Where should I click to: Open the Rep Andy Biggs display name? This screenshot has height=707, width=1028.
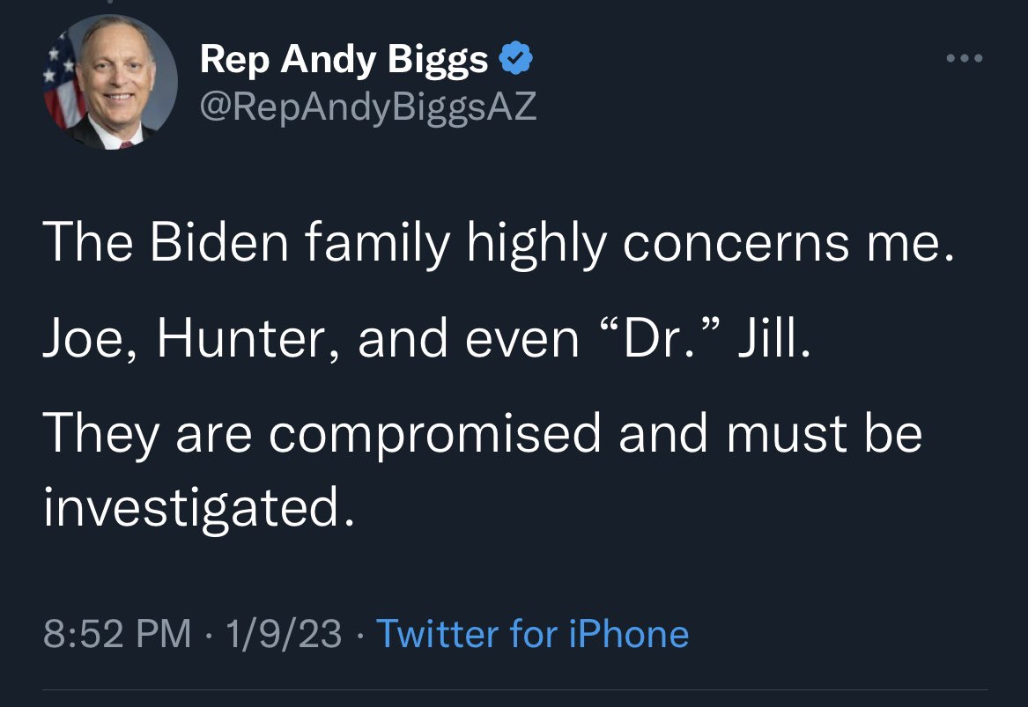[344, 60]
